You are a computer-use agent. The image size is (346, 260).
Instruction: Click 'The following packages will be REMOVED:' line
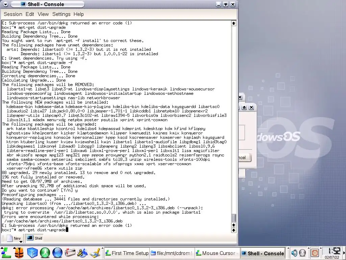point(48,85)
